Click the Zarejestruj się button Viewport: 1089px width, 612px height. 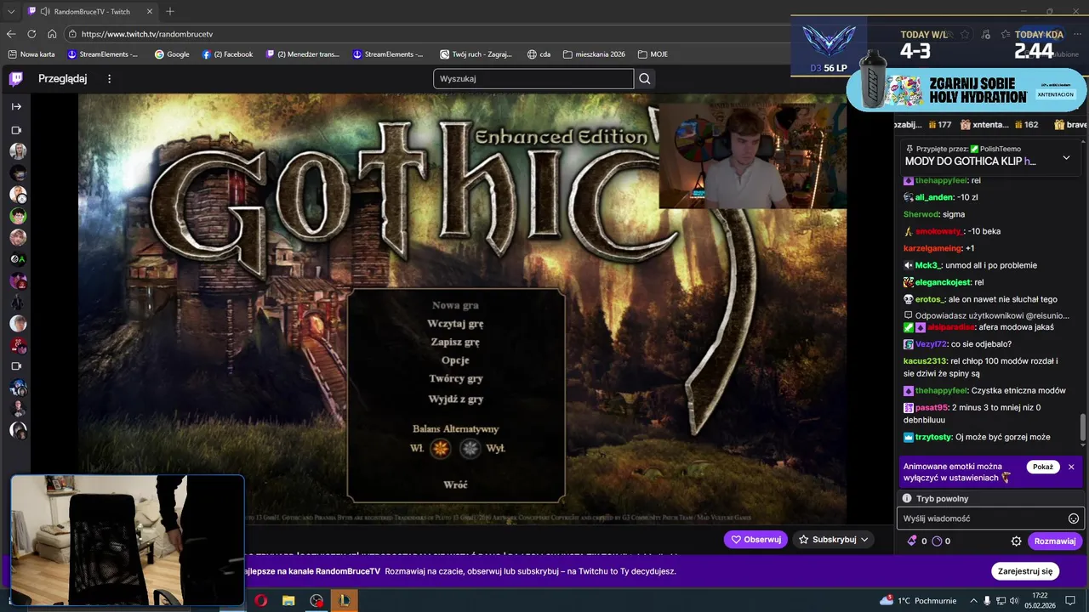[x=1025, y=571]
